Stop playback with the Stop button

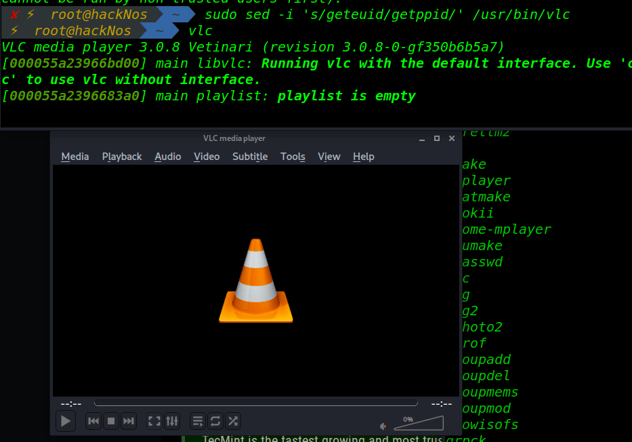point(111,421)
